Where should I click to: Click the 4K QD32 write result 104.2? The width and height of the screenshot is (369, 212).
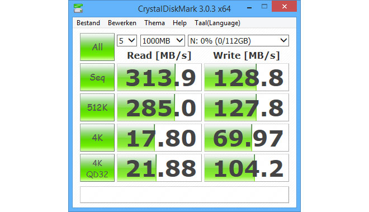(247, 168)
